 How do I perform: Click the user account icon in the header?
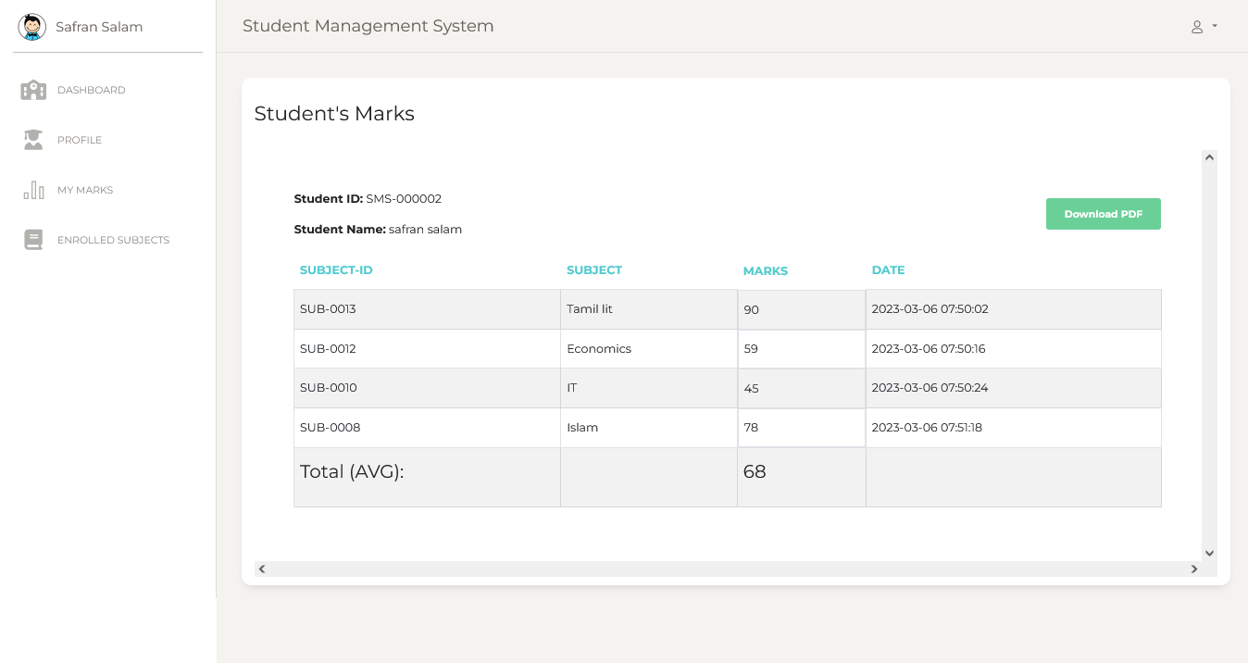(1197, 26)
